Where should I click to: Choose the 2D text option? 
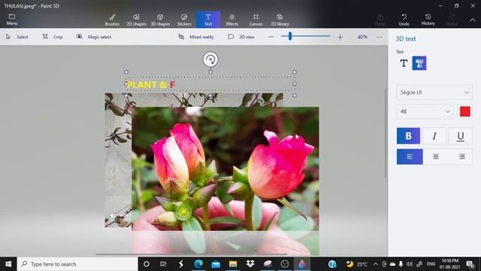tap(404, 63)
